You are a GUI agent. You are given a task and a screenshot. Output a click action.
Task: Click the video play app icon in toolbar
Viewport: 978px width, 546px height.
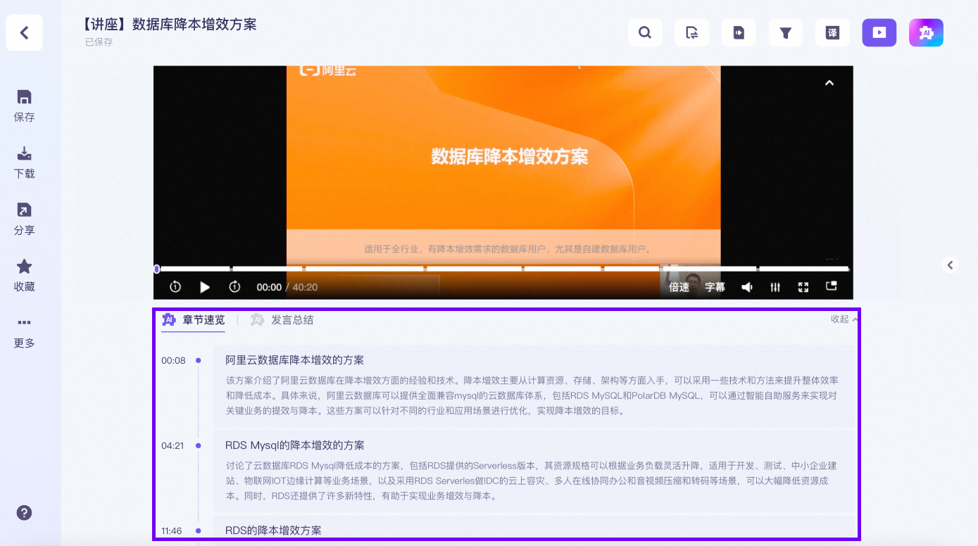coord(879,32)
